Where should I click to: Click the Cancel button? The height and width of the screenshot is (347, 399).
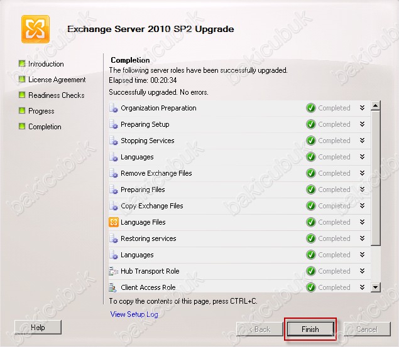click(367, 329)
